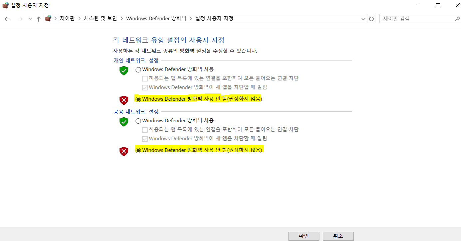Click 설정 사용자 지정 breadcrumb
The height and width of the screenshot is (241, 461).
point(214,19)
